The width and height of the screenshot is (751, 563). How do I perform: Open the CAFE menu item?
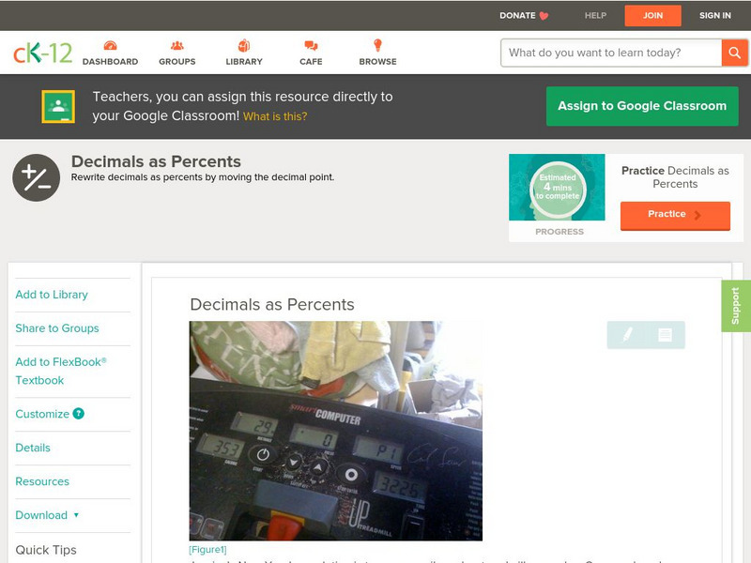click(311, 61)
